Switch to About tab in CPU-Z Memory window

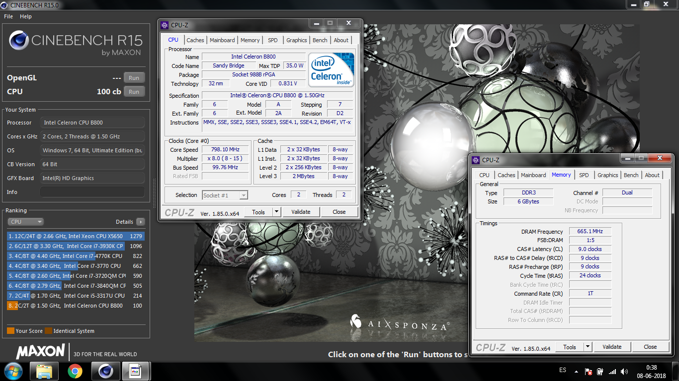(652, 175)
